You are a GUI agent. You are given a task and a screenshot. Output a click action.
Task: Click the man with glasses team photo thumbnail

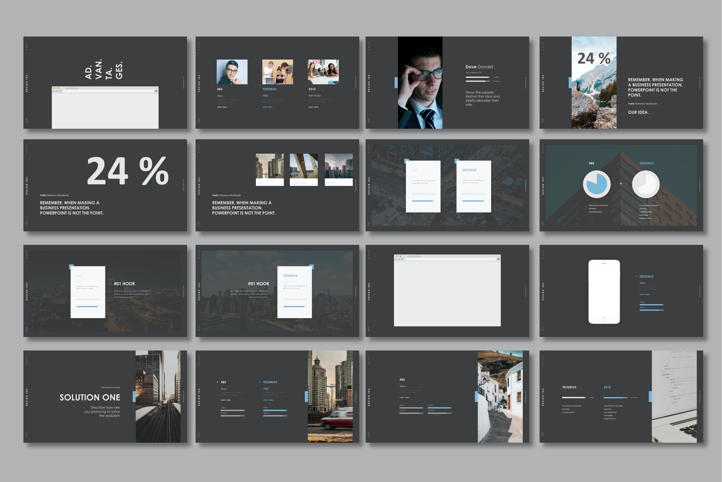232,72
